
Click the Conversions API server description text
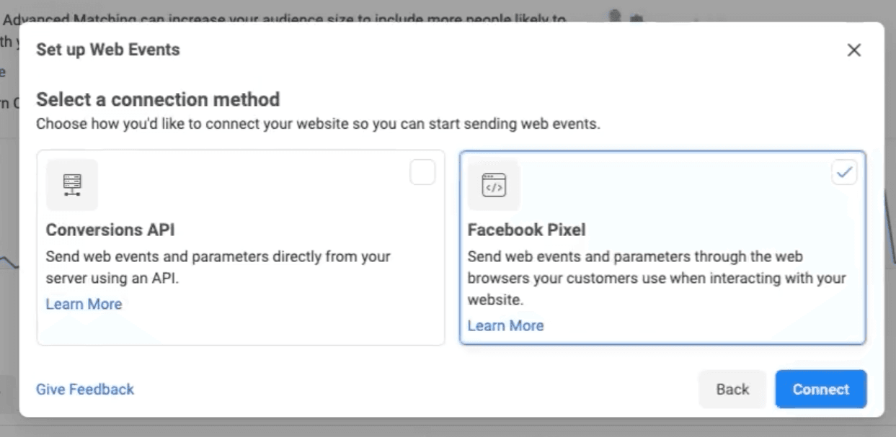pyautogui.click(x=218, y=267)
